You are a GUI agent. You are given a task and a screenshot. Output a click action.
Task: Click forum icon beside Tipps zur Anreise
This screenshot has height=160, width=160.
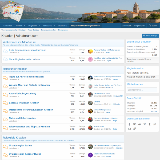[5, 78]
